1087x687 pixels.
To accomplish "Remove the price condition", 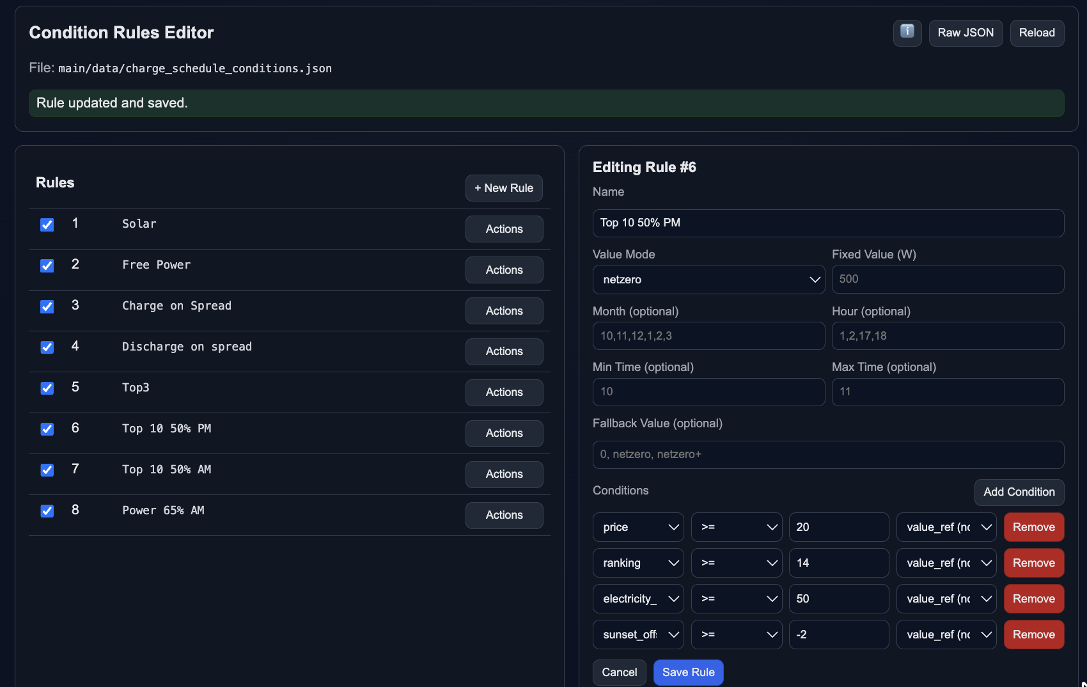I will 1033,527.
